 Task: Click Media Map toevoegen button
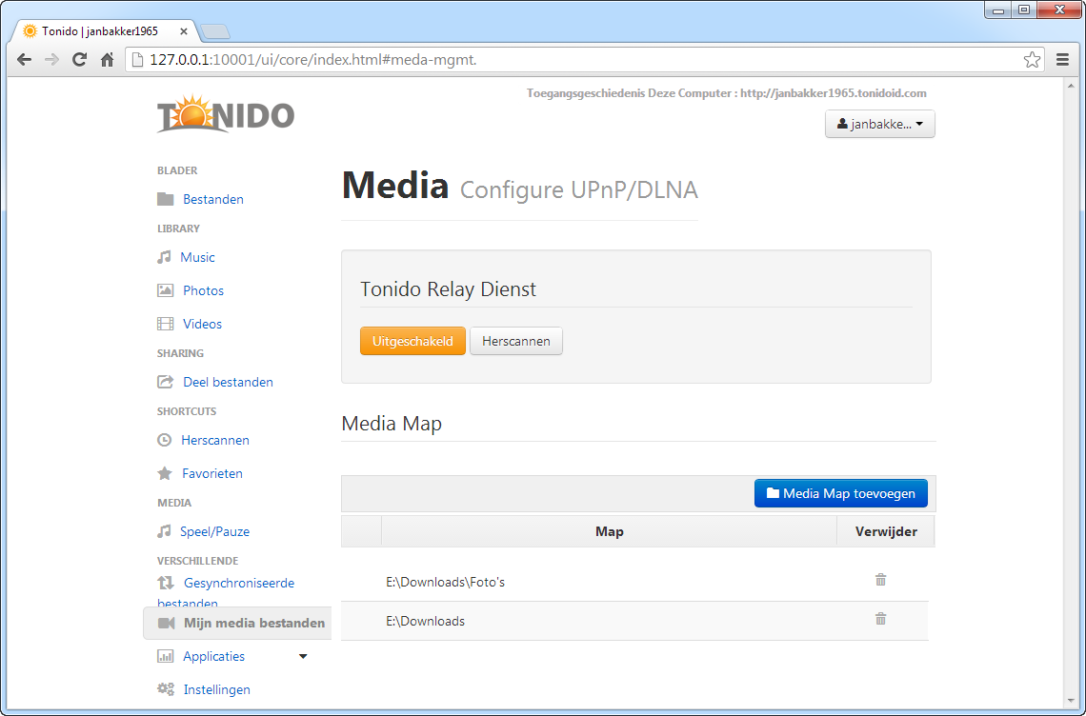841,494
